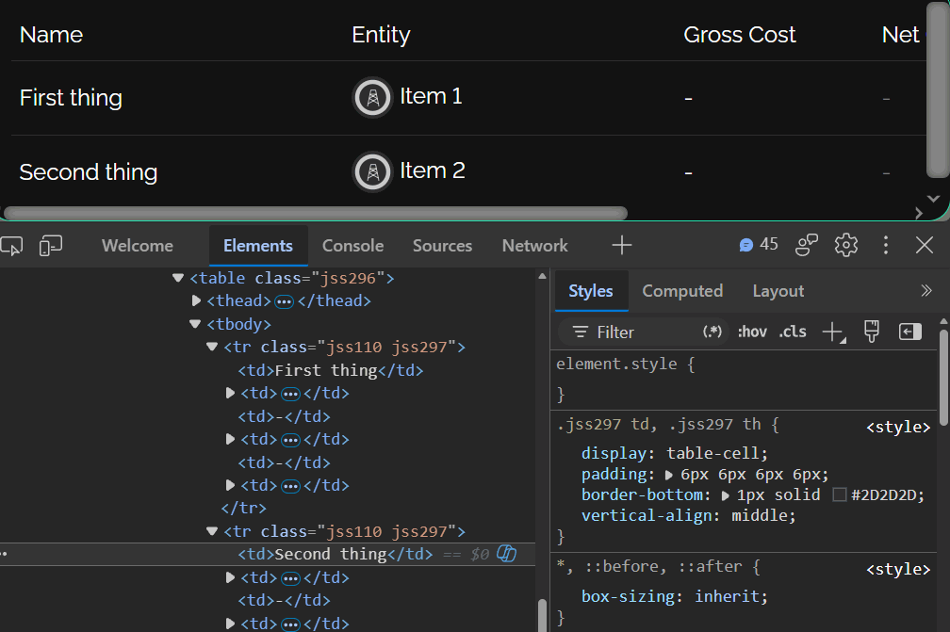Open the Sources tab
The image size is (950, 632).
442,246
